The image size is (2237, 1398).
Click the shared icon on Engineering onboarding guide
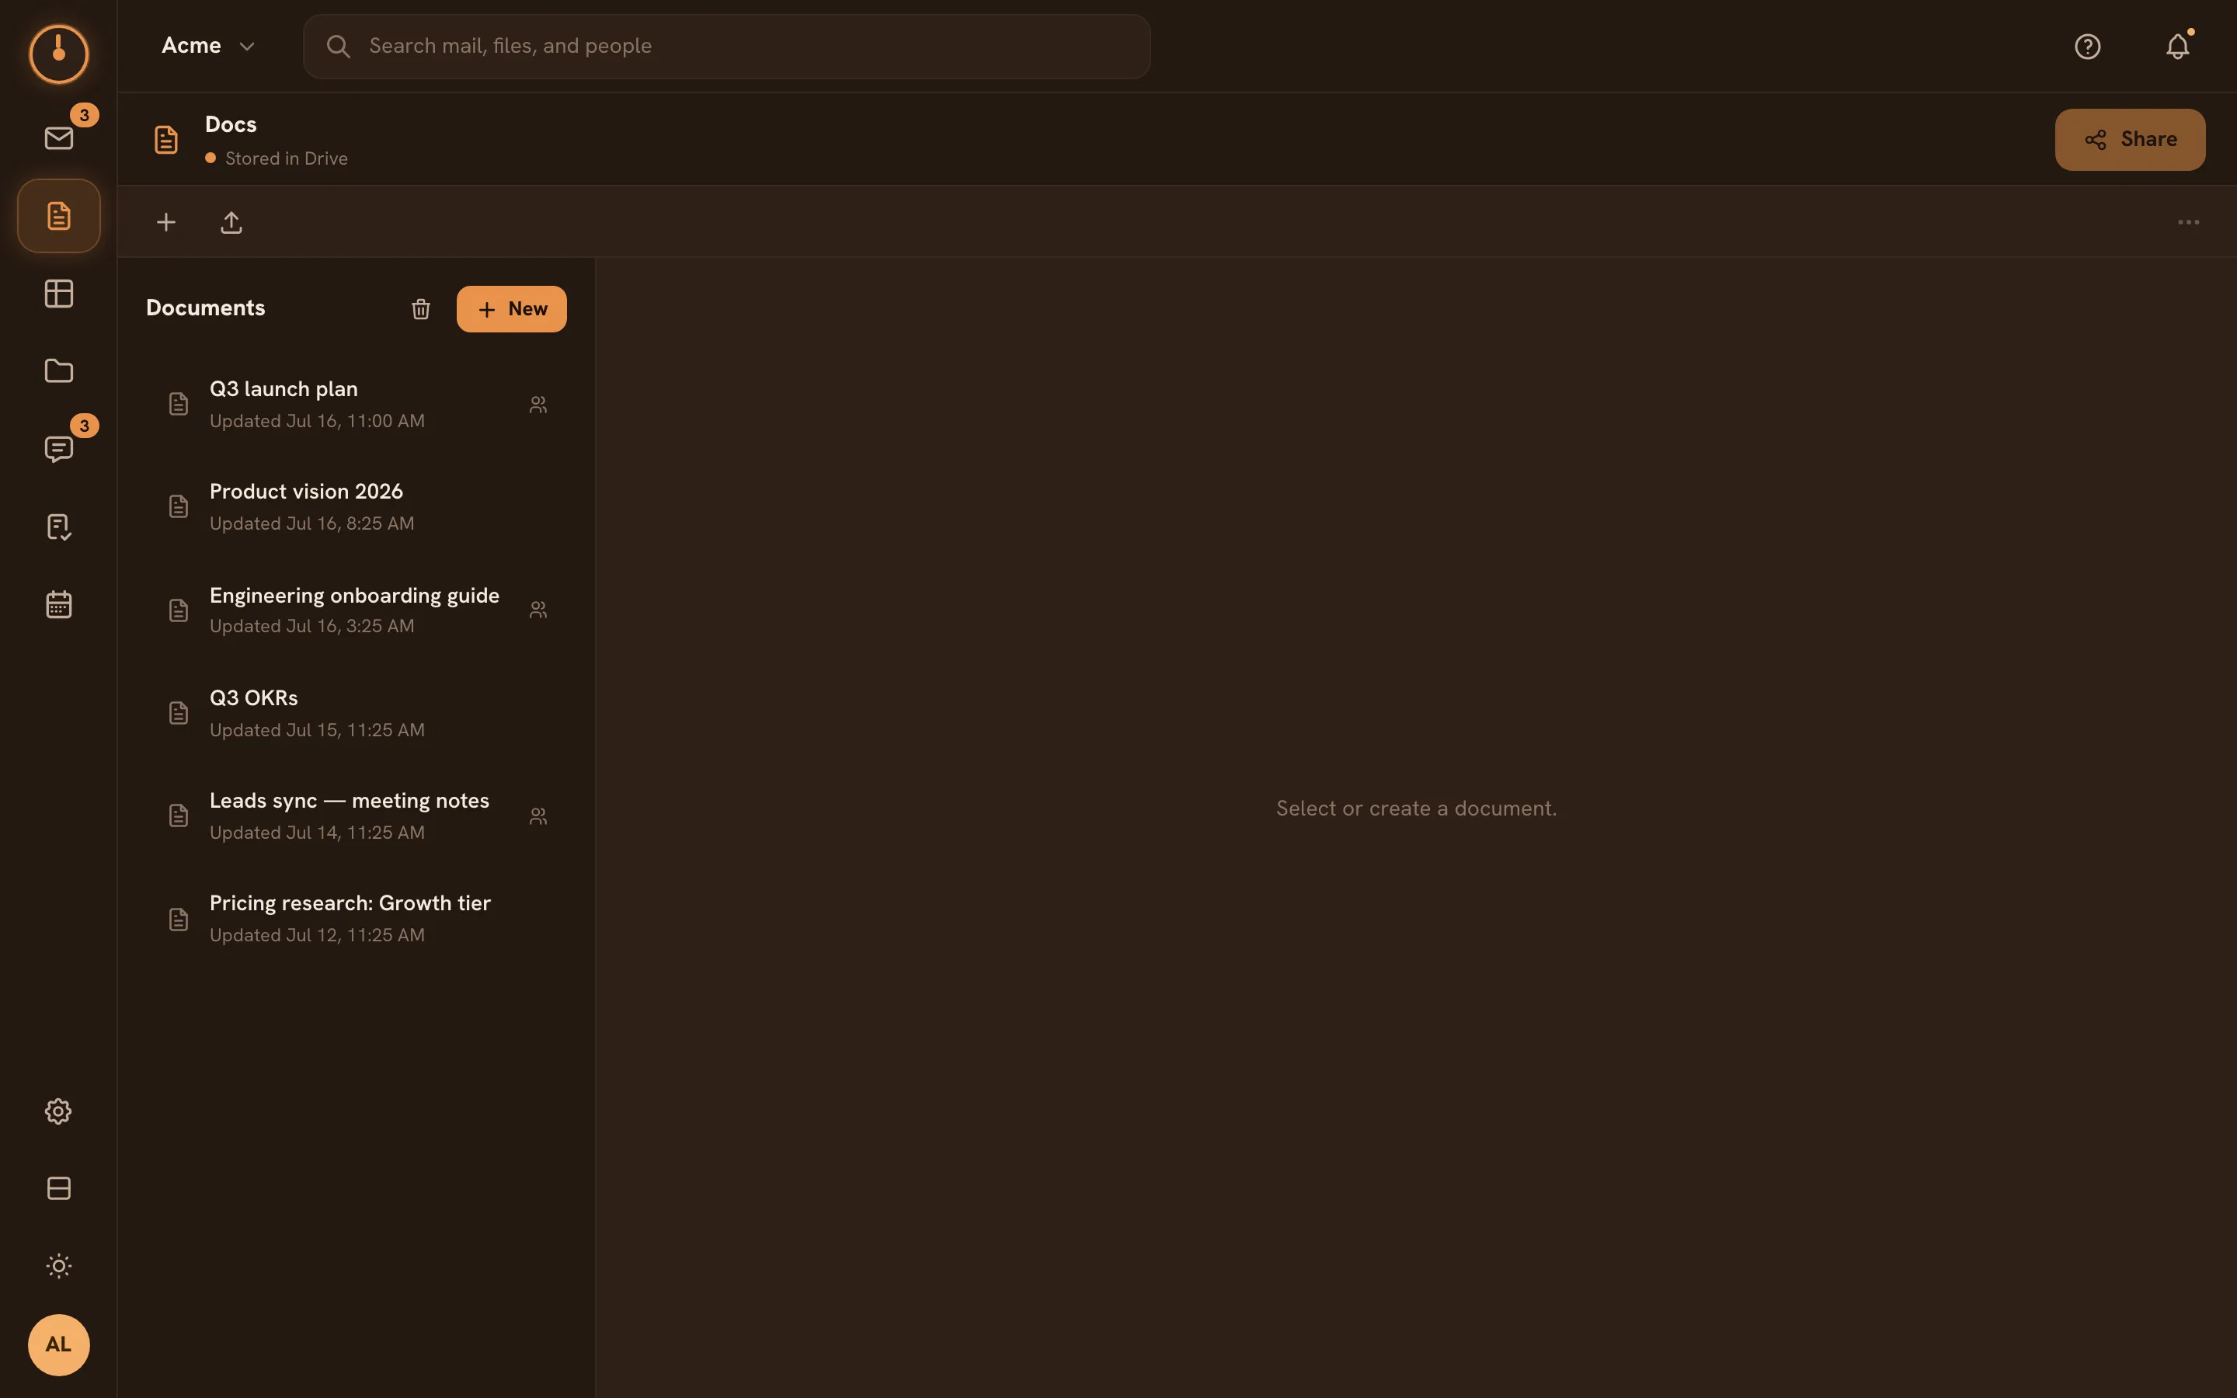point(538,610)
